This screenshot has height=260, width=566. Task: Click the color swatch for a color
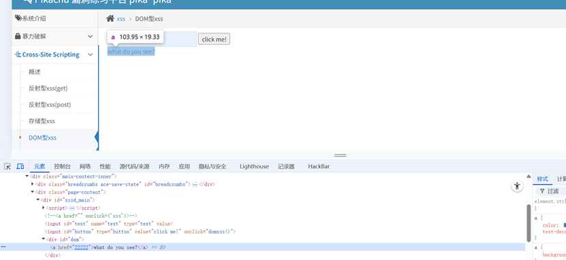click(x=565, y=225)
